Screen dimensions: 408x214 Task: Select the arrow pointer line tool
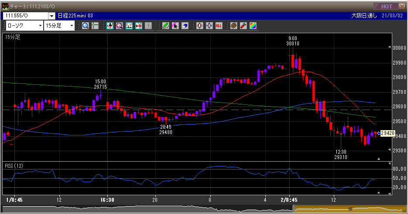click(x=175, y=25)
